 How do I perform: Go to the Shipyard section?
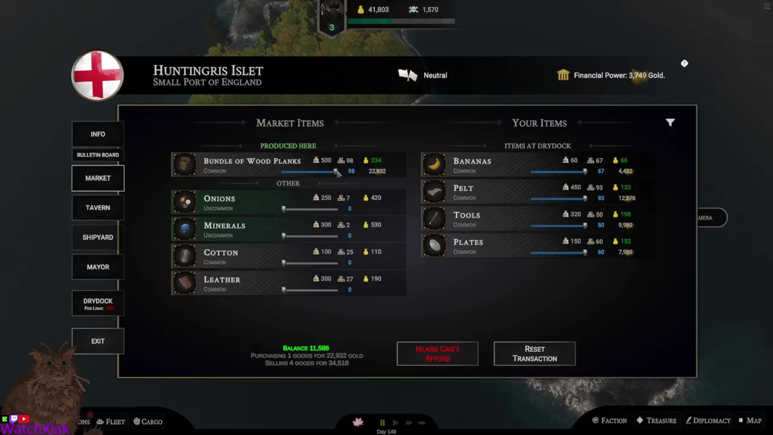98,237
